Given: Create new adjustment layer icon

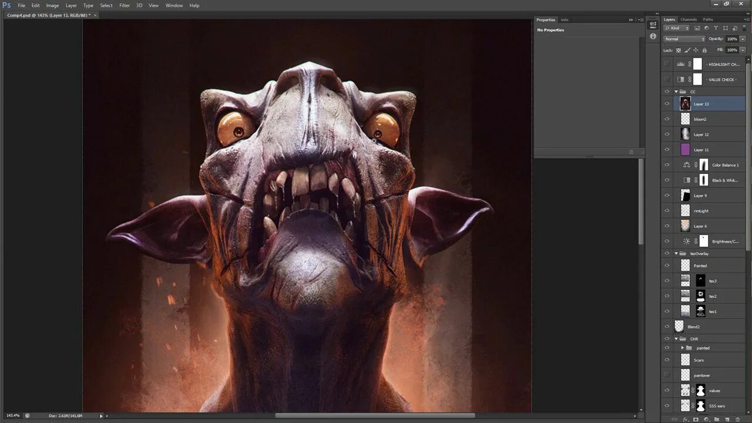Looking at the screenshot, I should coord(706,419).
